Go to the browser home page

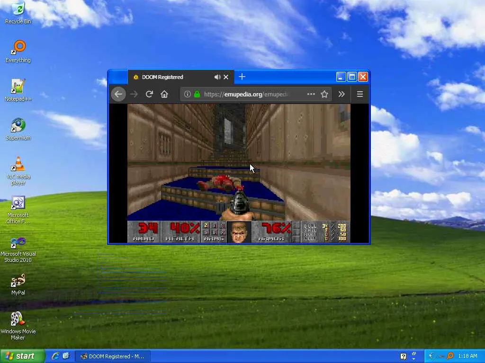164,94
